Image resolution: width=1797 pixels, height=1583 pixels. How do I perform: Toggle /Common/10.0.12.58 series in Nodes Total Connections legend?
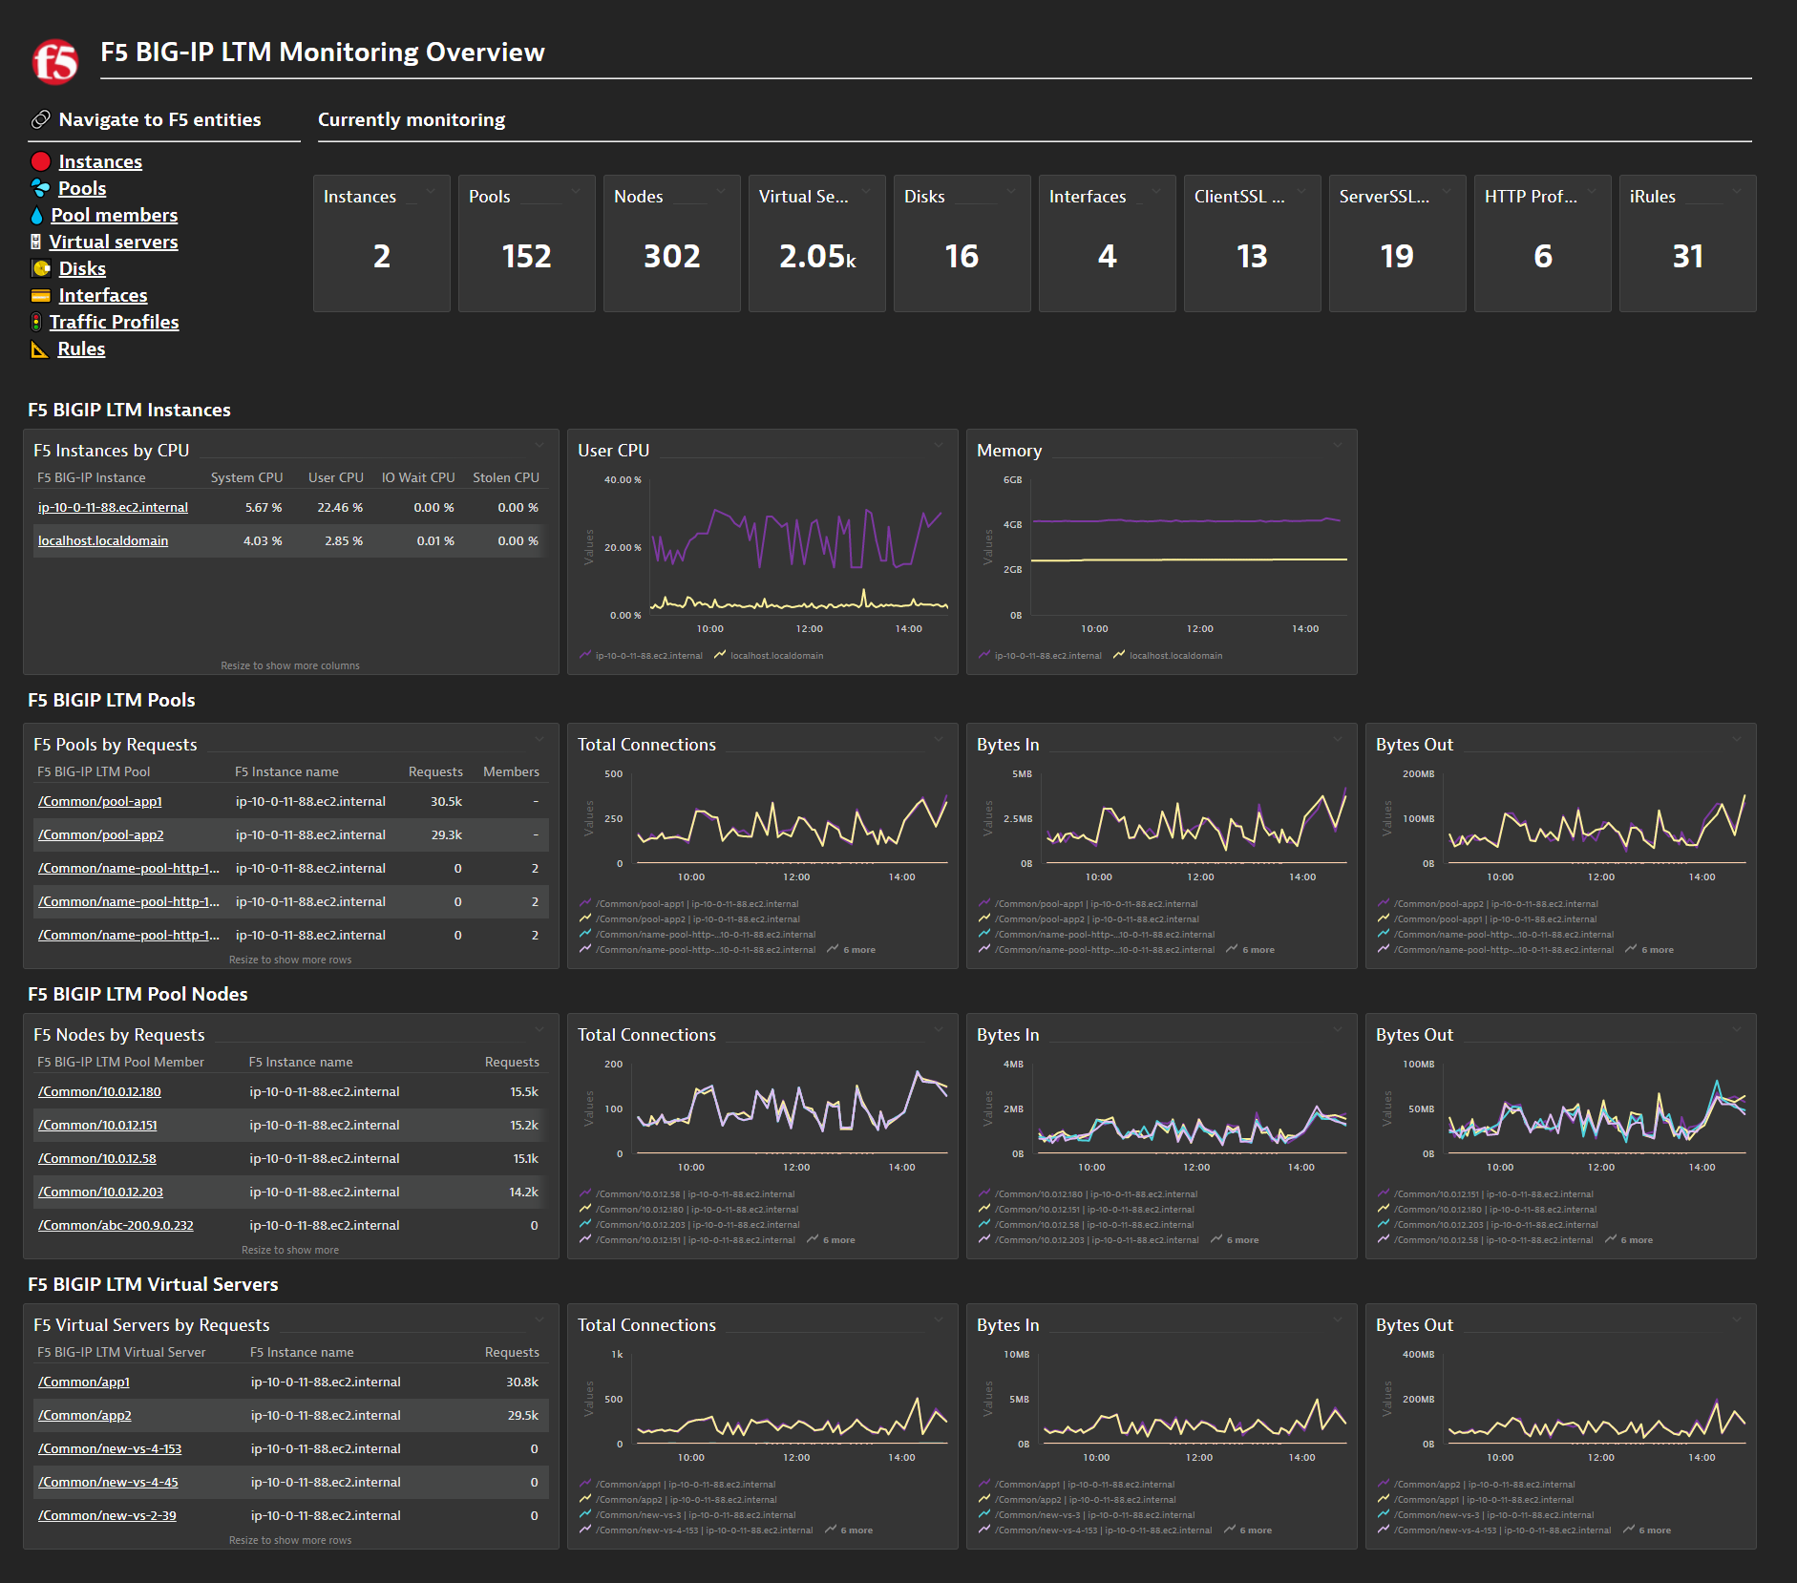(x=687, y=1193)
